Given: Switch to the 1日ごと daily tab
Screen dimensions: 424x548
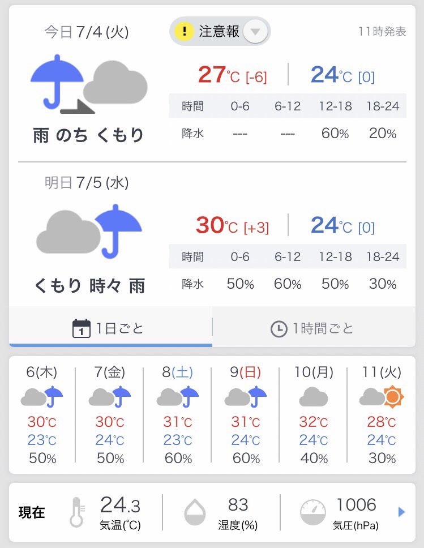Looking at the screenshot, I should (x=110, y=328).
